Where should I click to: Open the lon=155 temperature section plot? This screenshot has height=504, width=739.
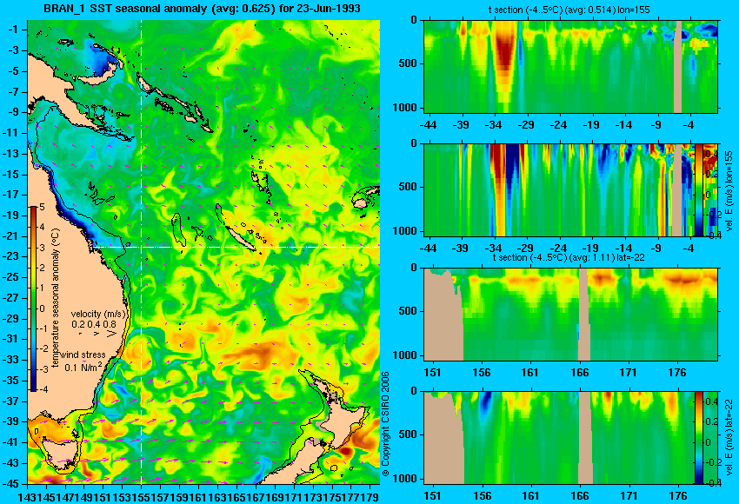[570, 66]
